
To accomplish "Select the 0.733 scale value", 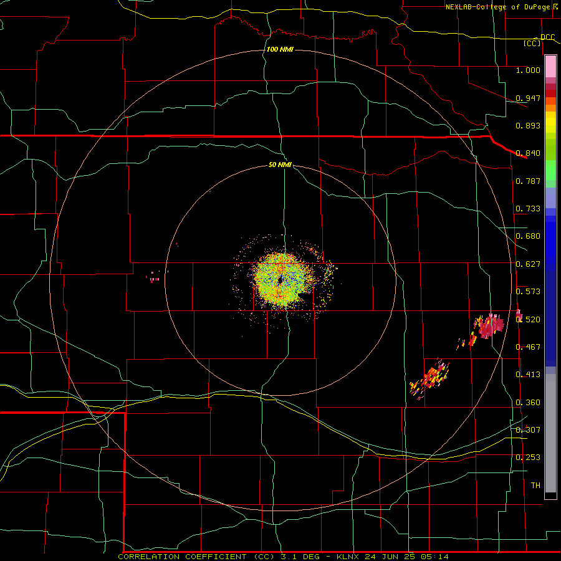I will (528, 209).
